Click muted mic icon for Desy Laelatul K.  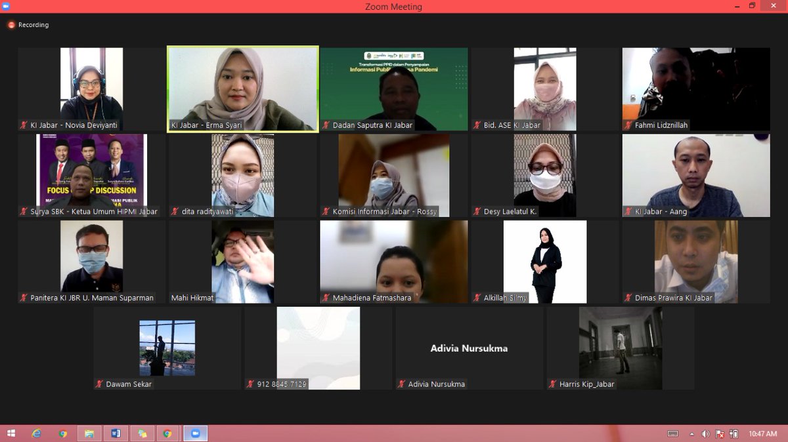pos(477,212)
